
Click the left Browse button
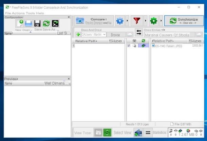click(x=115, y=35)
